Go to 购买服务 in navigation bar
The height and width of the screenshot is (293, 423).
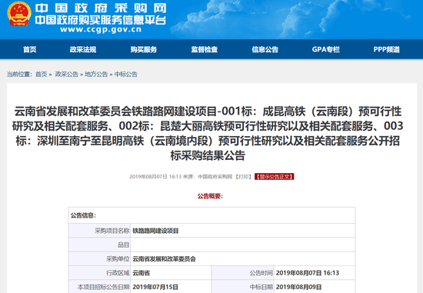tap(144, 49)
